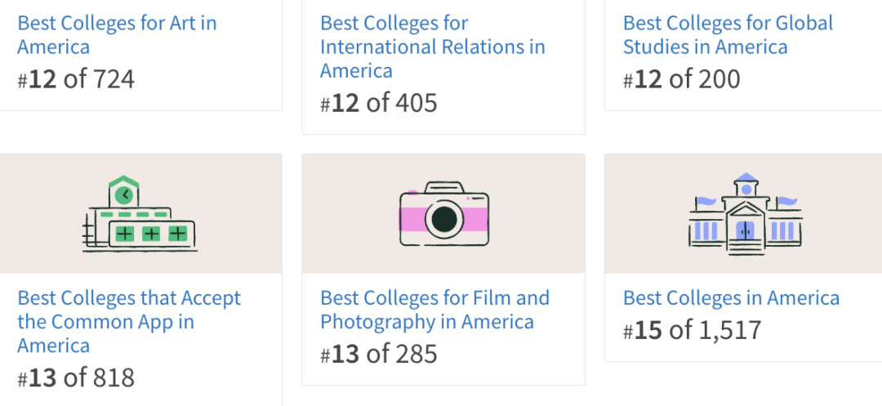
Task: Click the #12 of 405 ranking text
Action: pos(379,103)
